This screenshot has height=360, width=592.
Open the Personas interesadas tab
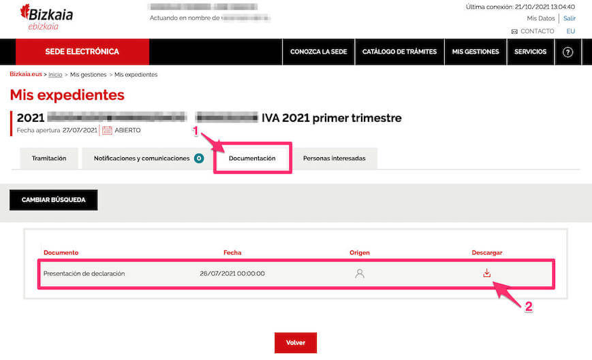coord(334,159)
